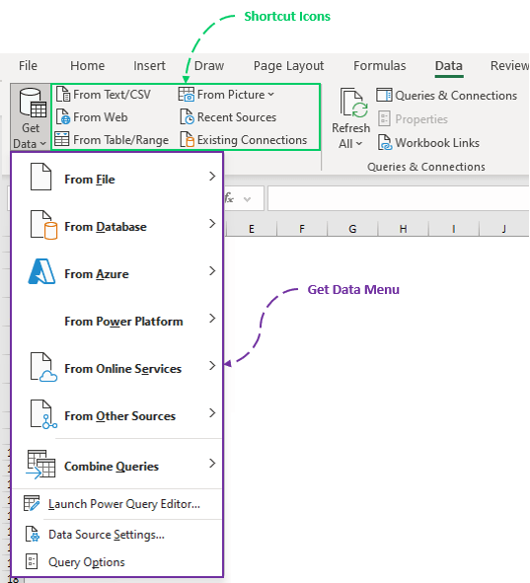530x583 pixels.
Task: Expand the From Power Platform submenu chevron
Action: coord(212,319)
